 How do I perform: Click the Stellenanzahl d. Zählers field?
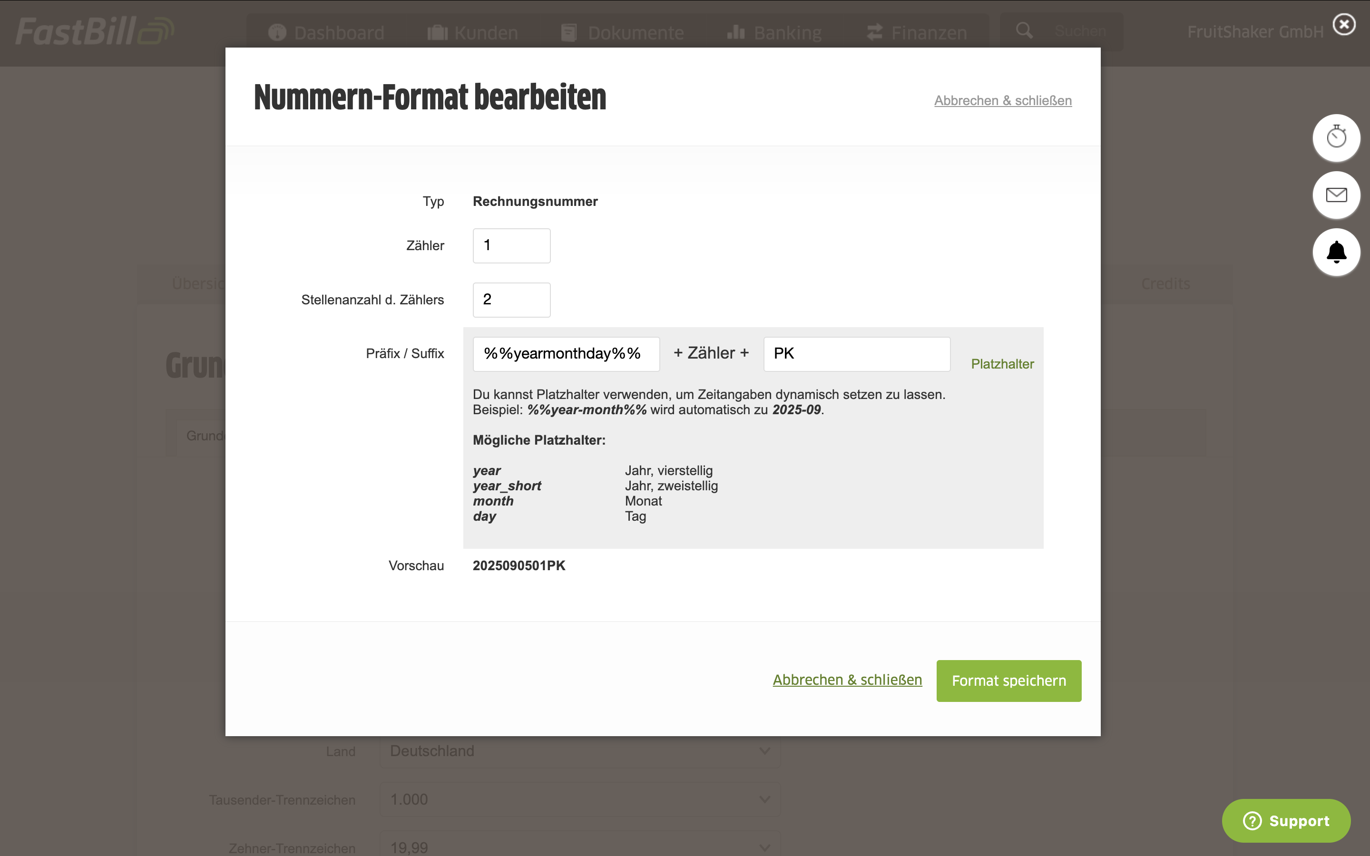(x=511, y=300)
